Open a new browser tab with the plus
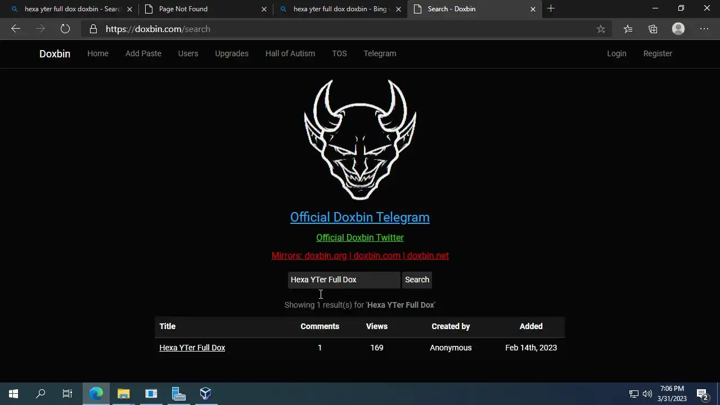The height and width of the screenshot is (405, 720). [551, 8]
